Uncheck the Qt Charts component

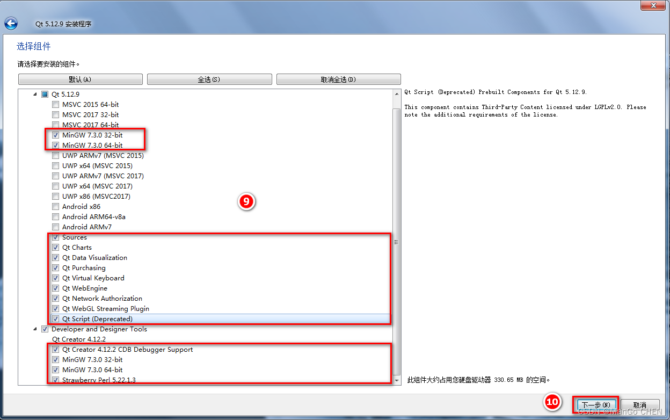pyautogui.click(x=56, y=247)
